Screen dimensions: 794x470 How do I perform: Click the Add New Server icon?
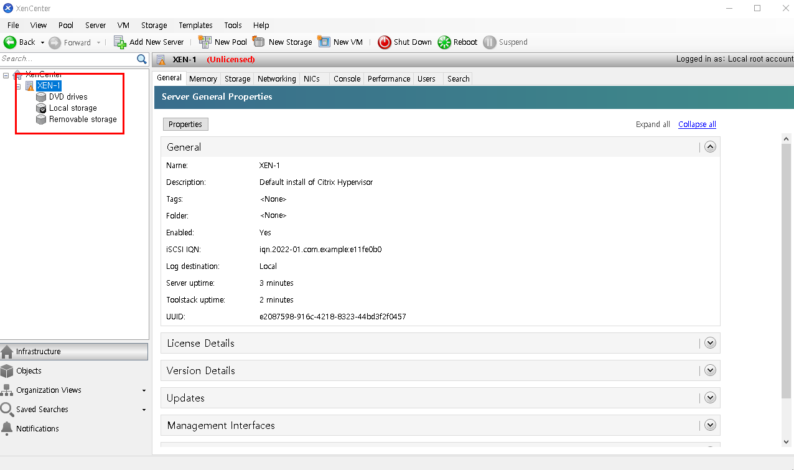120,42
